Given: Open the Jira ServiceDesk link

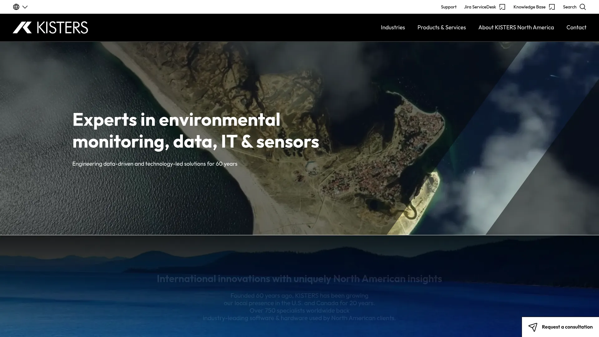Looking at the screenshot, I should [x=480, y=7].
